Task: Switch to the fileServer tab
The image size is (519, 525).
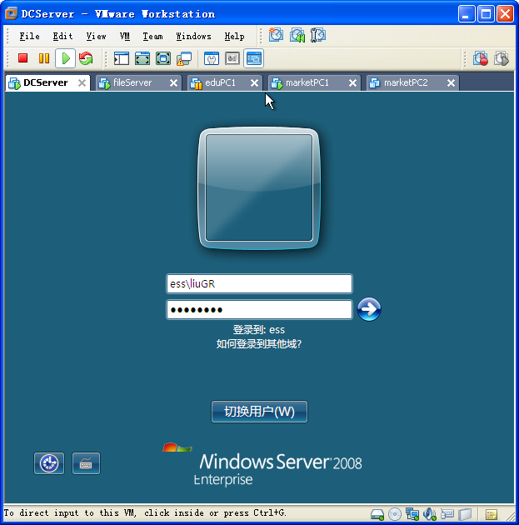Action: pyautogui.click(x=132, y=82)
